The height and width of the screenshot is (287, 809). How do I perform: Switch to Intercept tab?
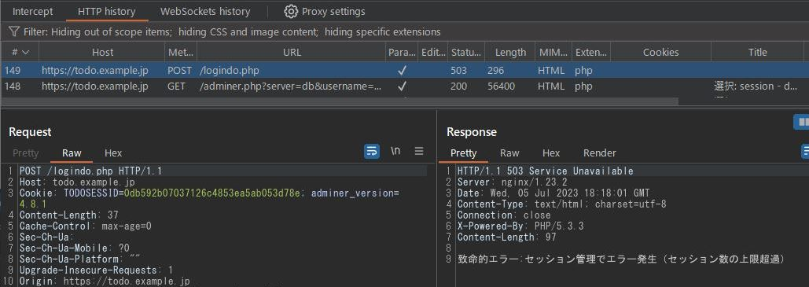[32, 11]
